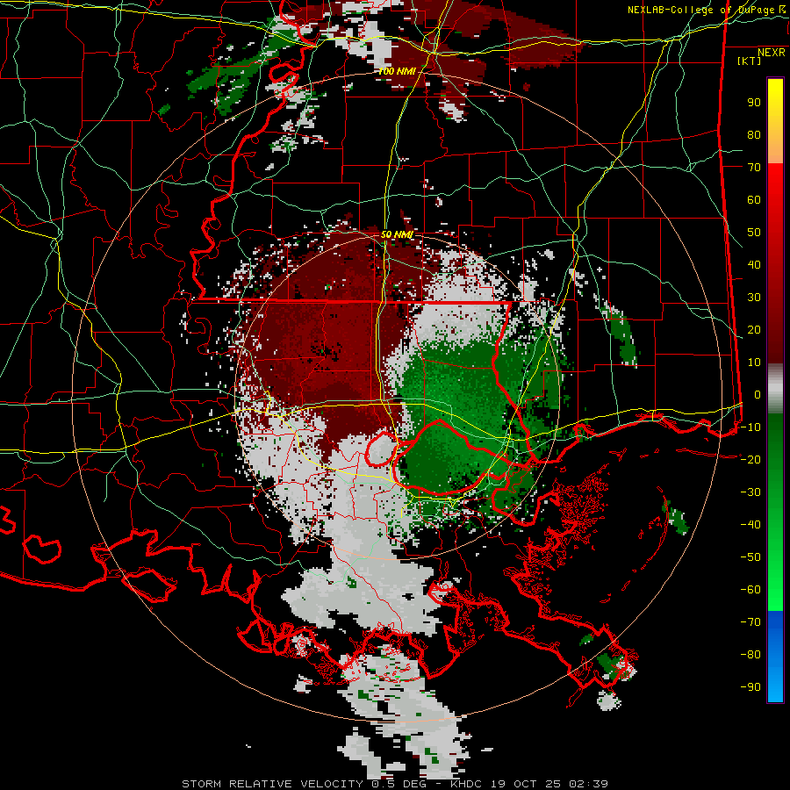790x790 pixels.
Task: Click the -40 value on velocity scale
Action: (750, 525)
